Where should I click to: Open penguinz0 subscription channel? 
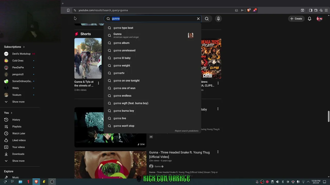tap(20, 74)
